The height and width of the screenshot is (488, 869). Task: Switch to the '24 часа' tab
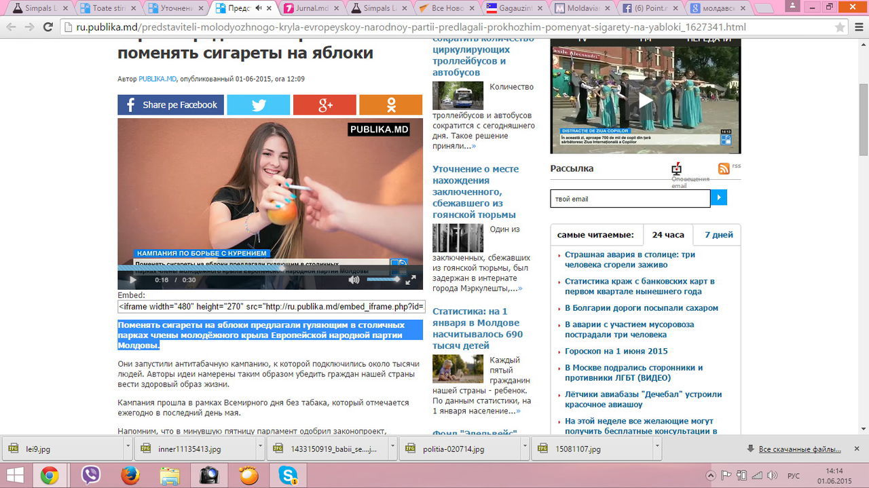tap(668, 235)
